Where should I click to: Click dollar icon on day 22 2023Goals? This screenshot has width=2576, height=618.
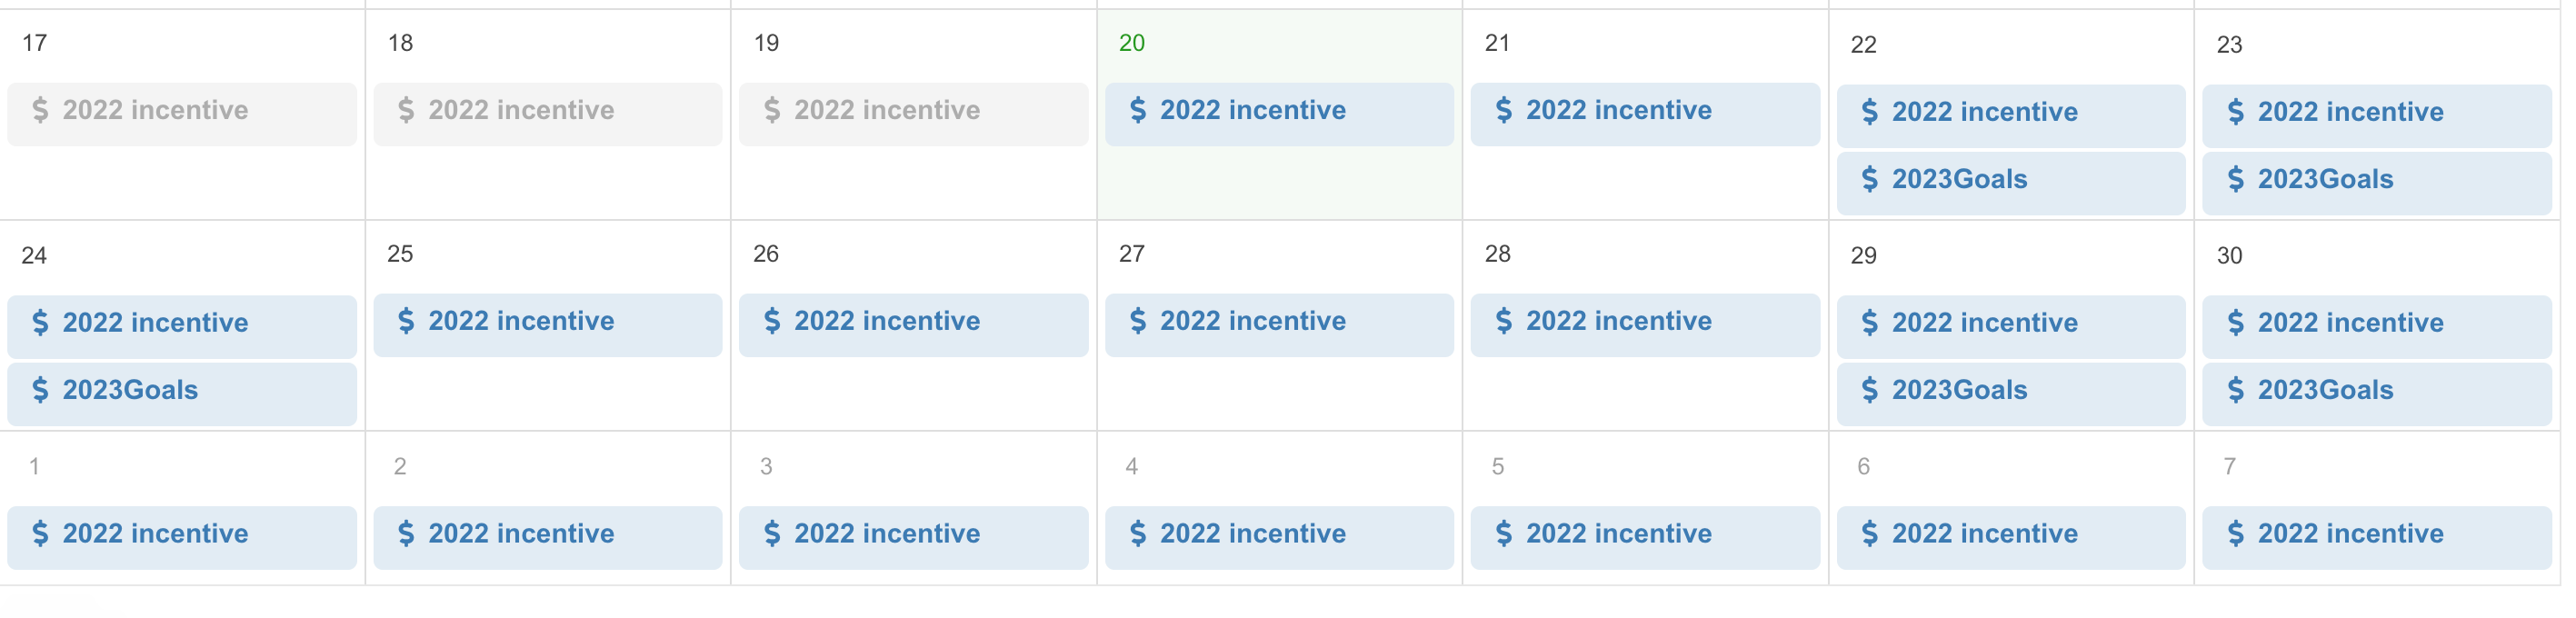pos(1869,179)
